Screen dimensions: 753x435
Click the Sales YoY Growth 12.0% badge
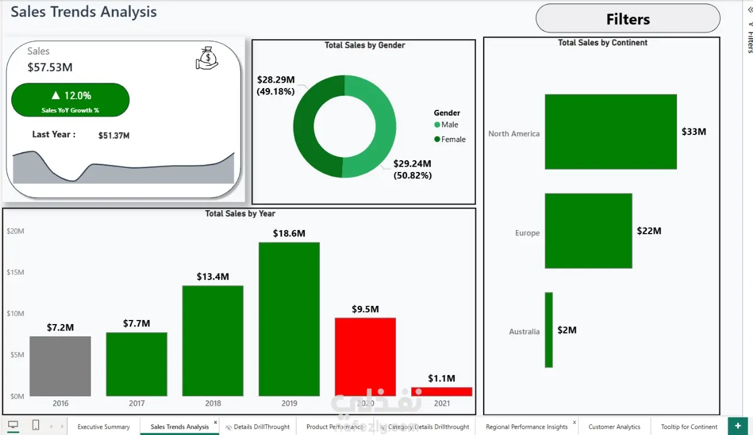(70, 100)
